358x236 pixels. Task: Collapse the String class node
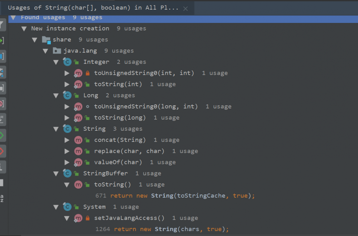[x=56, y=129]
